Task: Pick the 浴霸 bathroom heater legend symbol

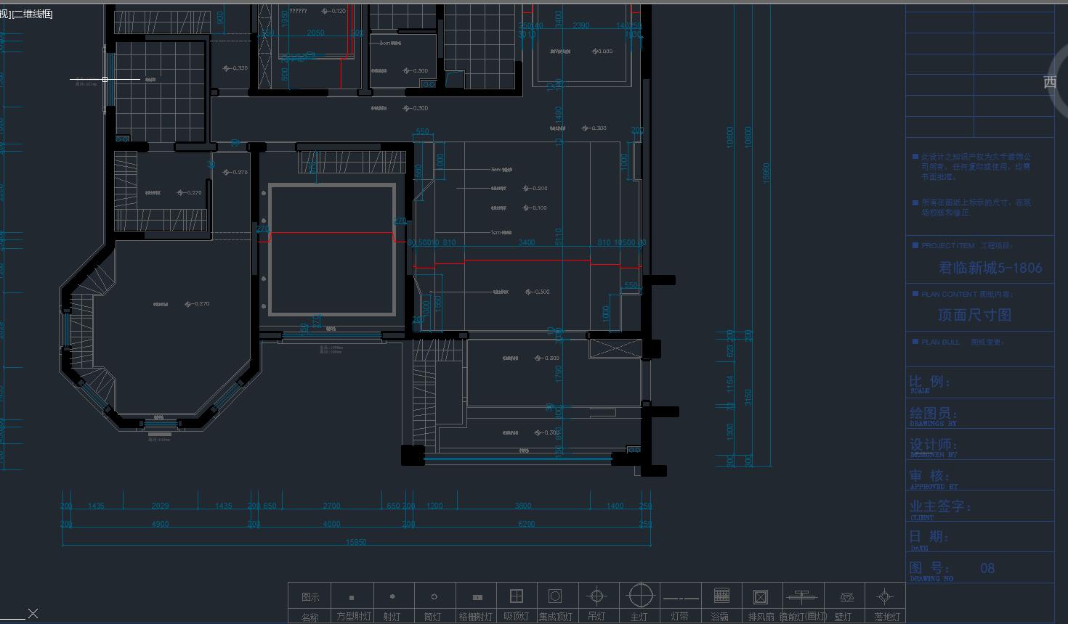Action: 721,596
